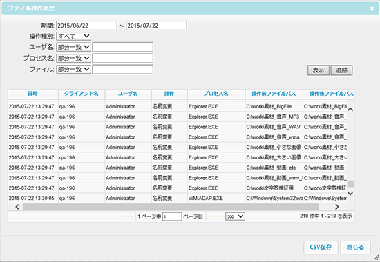Click the resize grip icon in dialog corner
380x262 pixels.
(x=376, y=258)
